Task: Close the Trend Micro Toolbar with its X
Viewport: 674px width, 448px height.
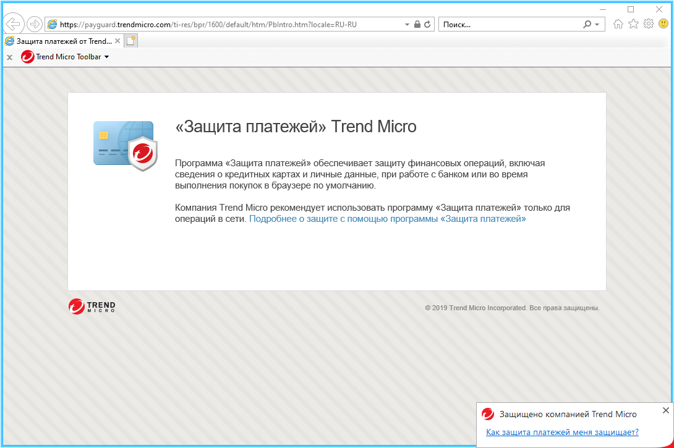Action: pyautogui.click(x=9, y=57)
